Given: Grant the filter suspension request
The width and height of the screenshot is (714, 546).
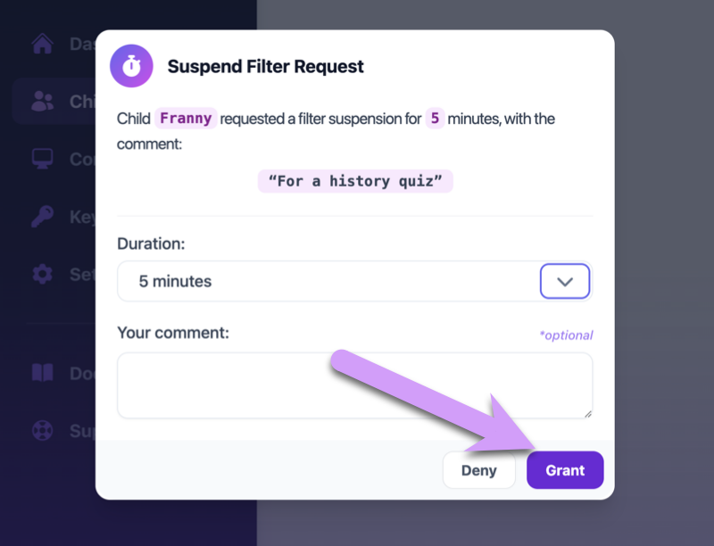Looking at the screenshot, I should (565, 470).
